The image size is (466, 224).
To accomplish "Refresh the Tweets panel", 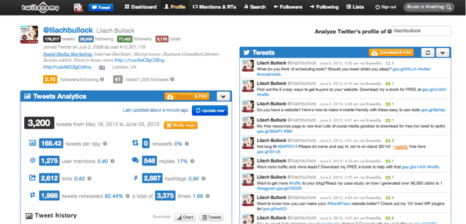I will (428, 53).
